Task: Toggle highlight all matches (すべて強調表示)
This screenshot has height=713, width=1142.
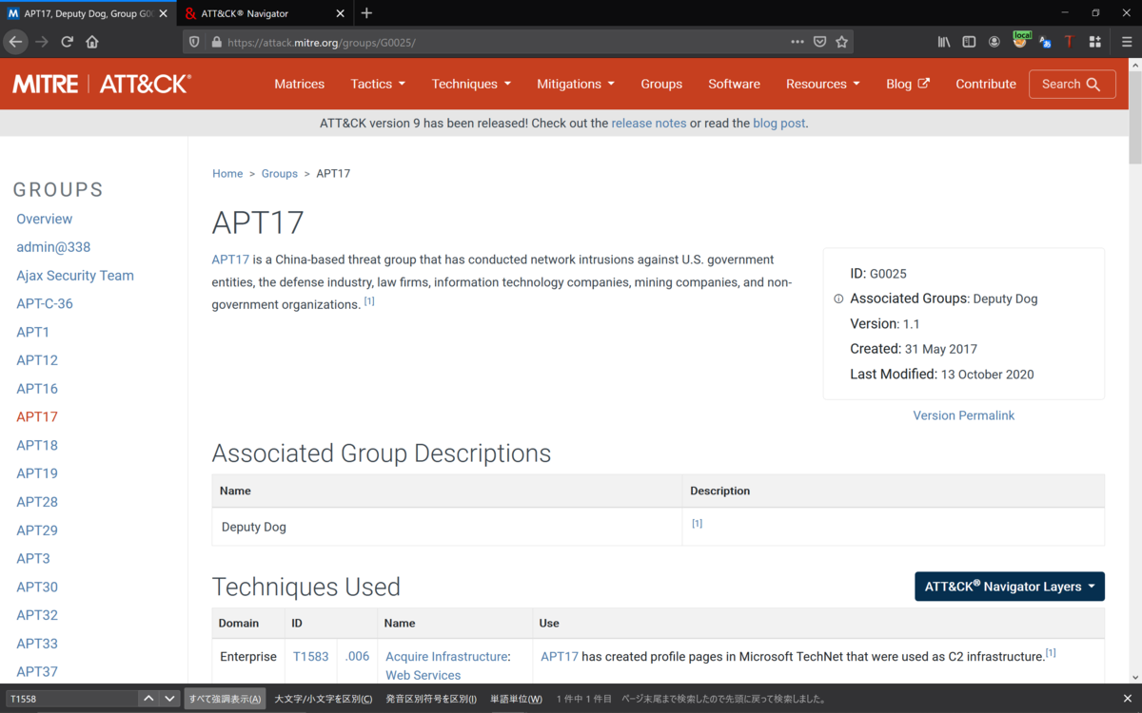Action: point(225,699)
